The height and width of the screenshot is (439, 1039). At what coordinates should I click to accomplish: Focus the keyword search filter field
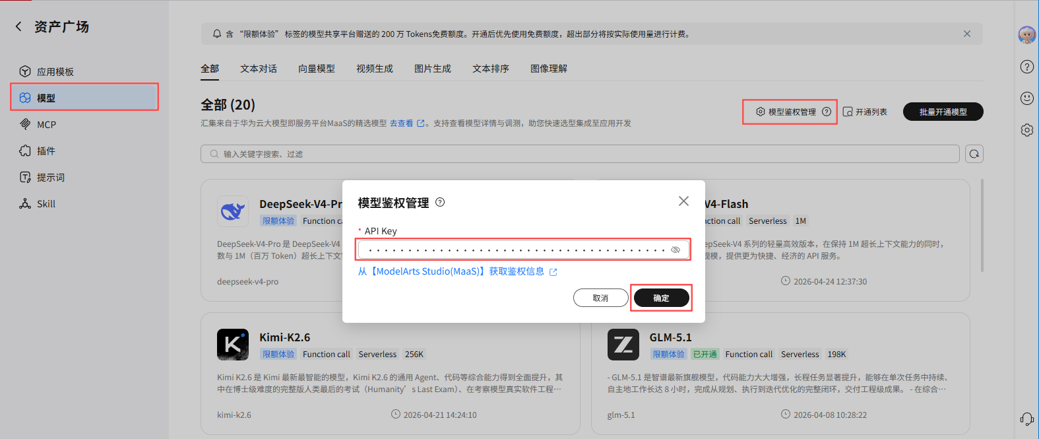coord(580,154)
